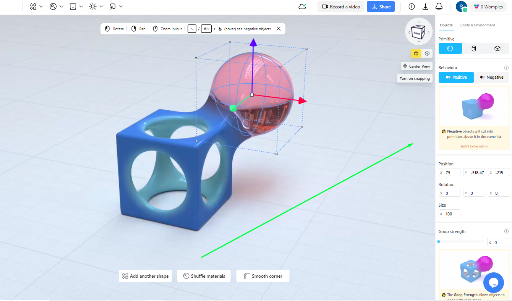The height and width of the screenshot is (301, 512).
Task: Click the Goop Strength tutorial thumbnail
Action: pos(474,270)
